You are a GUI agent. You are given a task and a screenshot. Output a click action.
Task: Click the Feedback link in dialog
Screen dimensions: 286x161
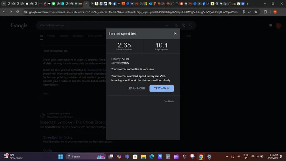(169, 101)
